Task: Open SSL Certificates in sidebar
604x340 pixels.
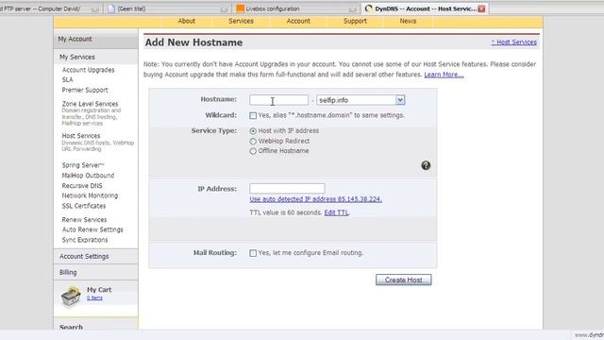Action: click(x=84, y=206)
